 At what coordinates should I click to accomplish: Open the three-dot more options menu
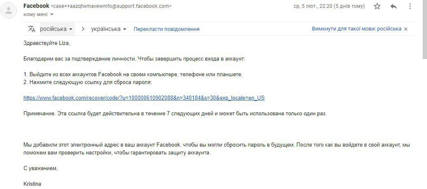[410, 6]
